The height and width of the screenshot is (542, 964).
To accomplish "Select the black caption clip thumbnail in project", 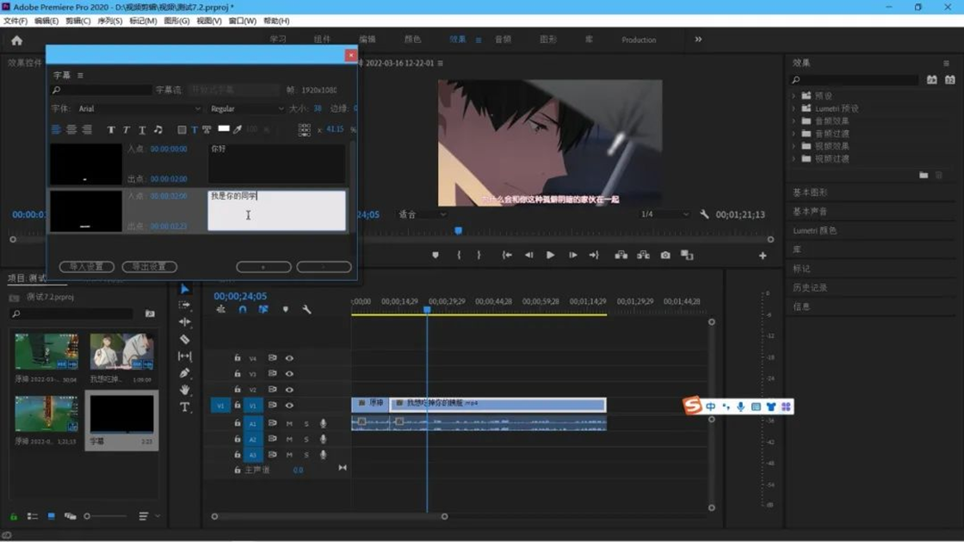I will pos(121,414).
